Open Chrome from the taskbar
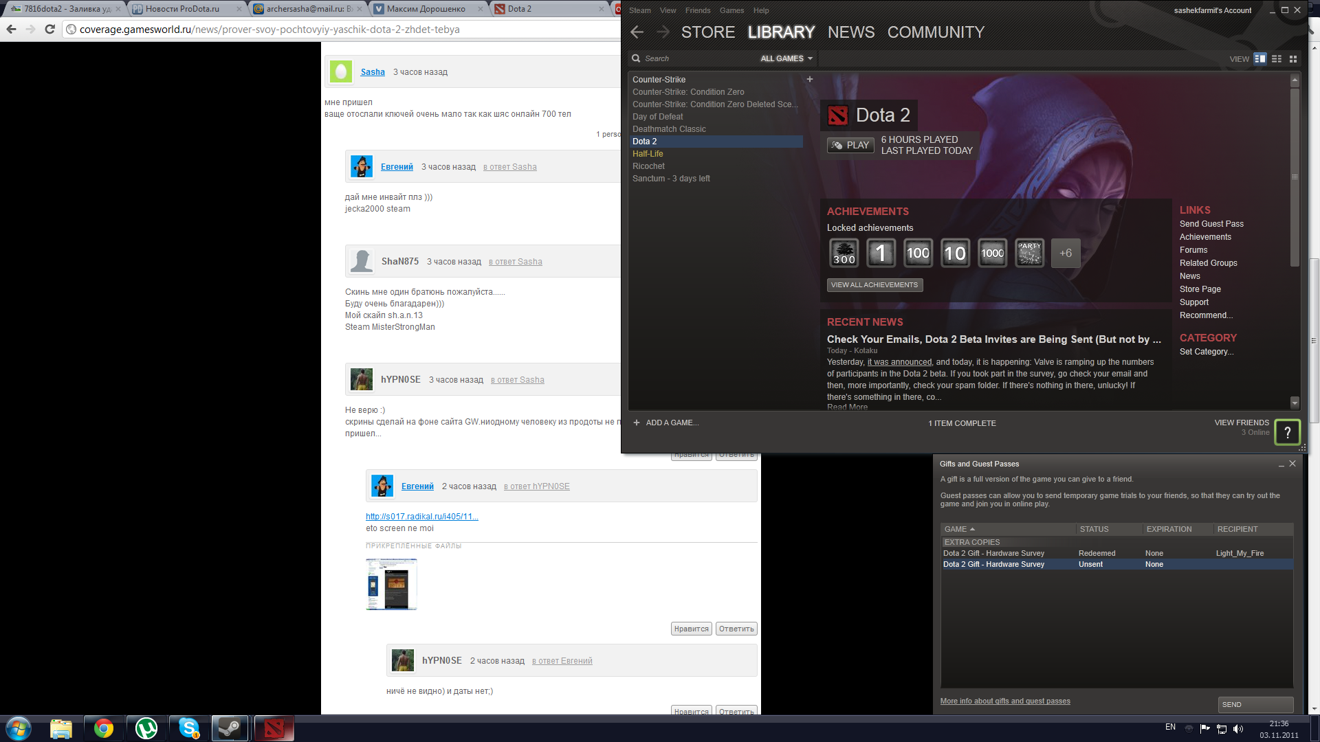 (x=104, y=728)
